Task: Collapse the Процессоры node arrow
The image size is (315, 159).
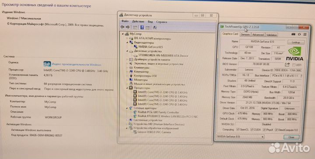Action: tap(127, 88)
